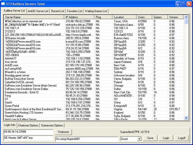Select the '#FileCollectors on irc.newnet.net' server row

[x=94, y=21]
